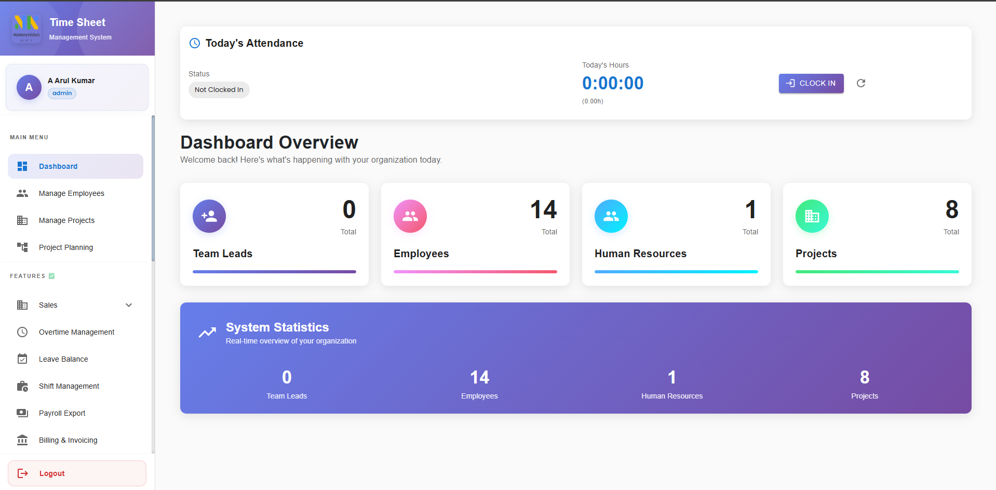Viewport: 996px width, 490px height.
Task: Select the Billing & Invoicing bank icon
Action: 22,440
